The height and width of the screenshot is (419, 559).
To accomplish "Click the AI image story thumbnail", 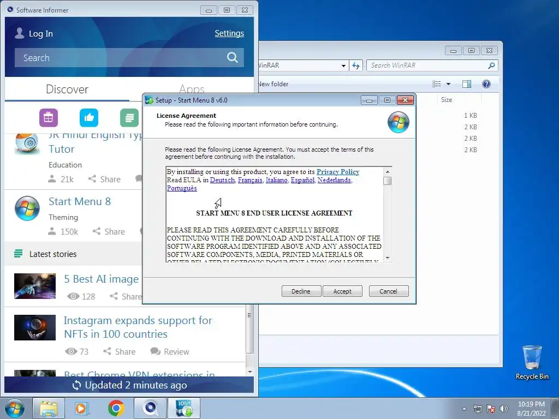I will click(35, 286).
